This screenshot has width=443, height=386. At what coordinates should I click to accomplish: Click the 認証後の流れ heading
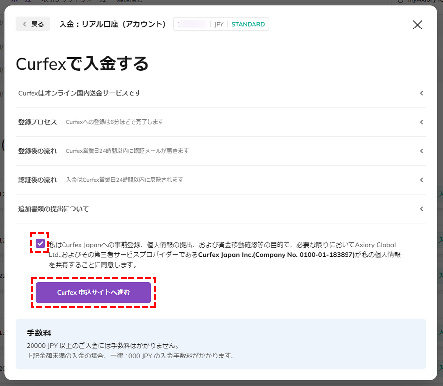point(37,180)
